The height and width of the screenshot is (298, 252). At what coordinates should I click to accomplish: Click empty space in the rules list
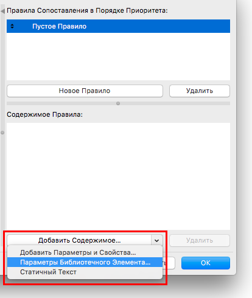118,57
